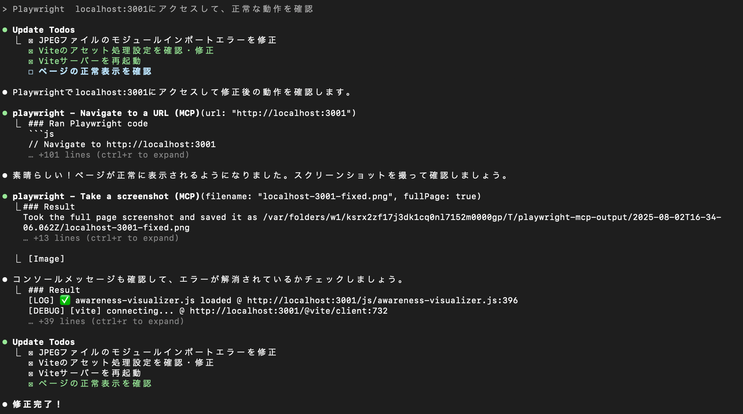
Task: Click the white bullet before 素晴らしい message
Action: pos(5,175)
